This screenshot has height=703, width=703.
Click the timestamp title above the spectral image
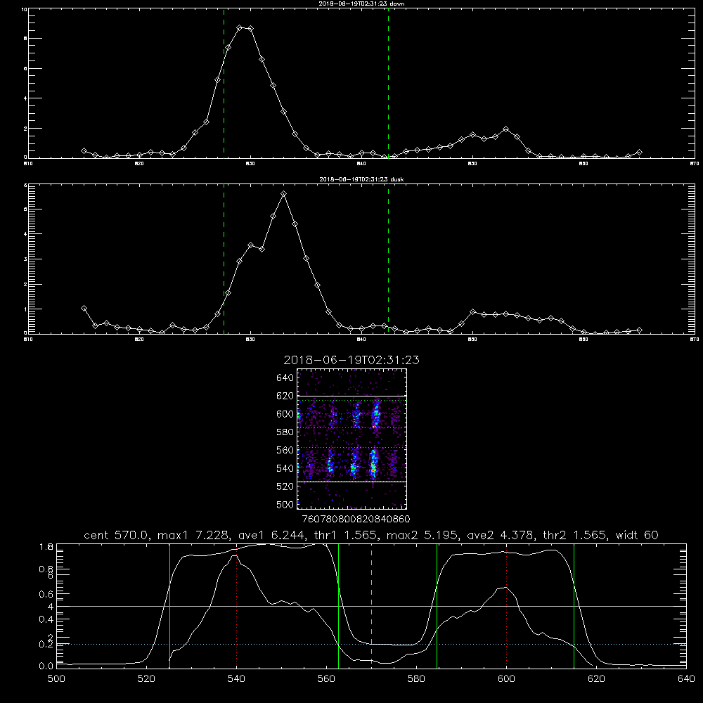click(351, 360)
